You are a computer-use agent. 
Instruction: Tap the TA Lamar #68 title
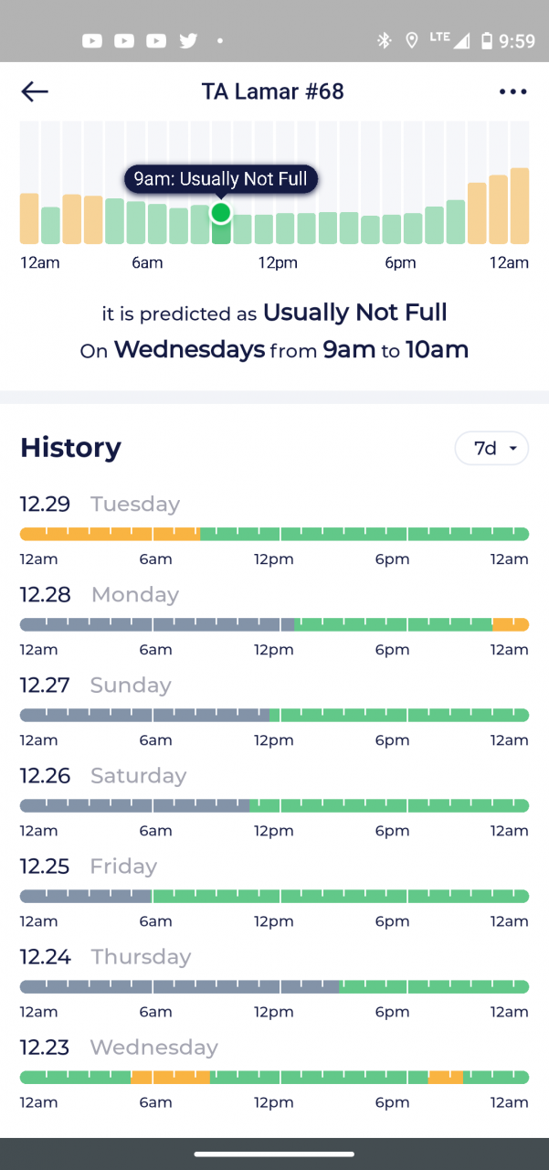click(273, 91)
